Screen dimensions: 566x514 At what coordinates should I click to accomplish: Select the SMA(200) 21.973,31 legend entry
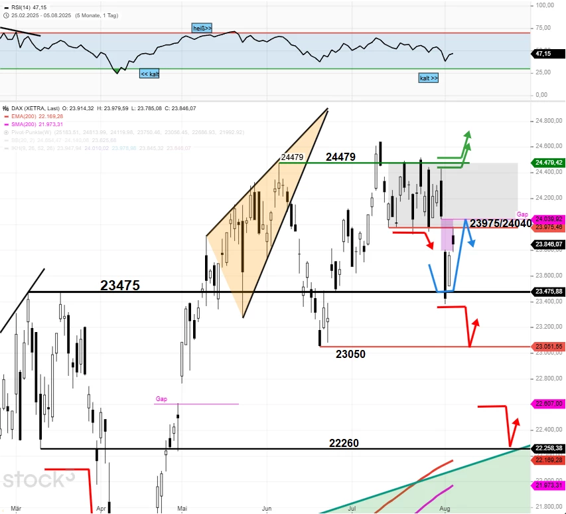coord(37,124)
